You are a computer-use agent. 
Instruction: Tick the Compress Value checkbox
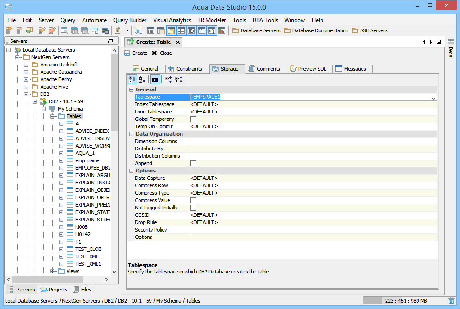tap(194, 200)
